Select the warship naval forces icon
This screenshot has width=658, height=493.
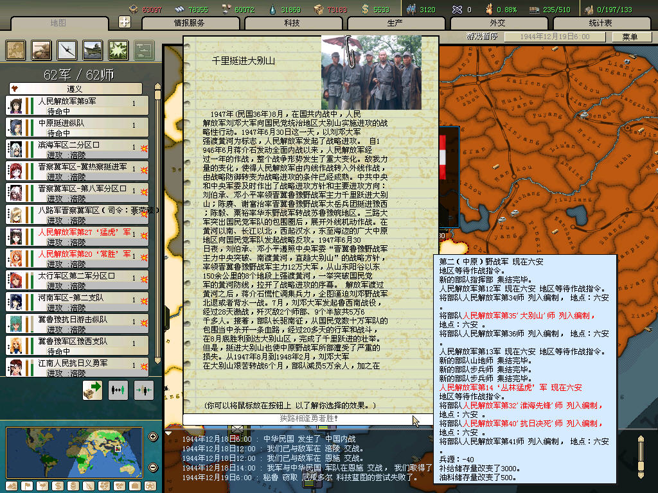93,50
